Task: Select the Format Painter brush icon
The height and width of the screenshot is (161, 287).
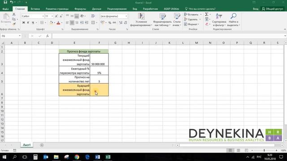Action: coord(14,24)
